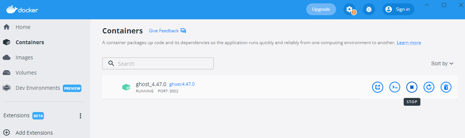Click the ghost_4.47.0 container name

(x=151, y=84)
